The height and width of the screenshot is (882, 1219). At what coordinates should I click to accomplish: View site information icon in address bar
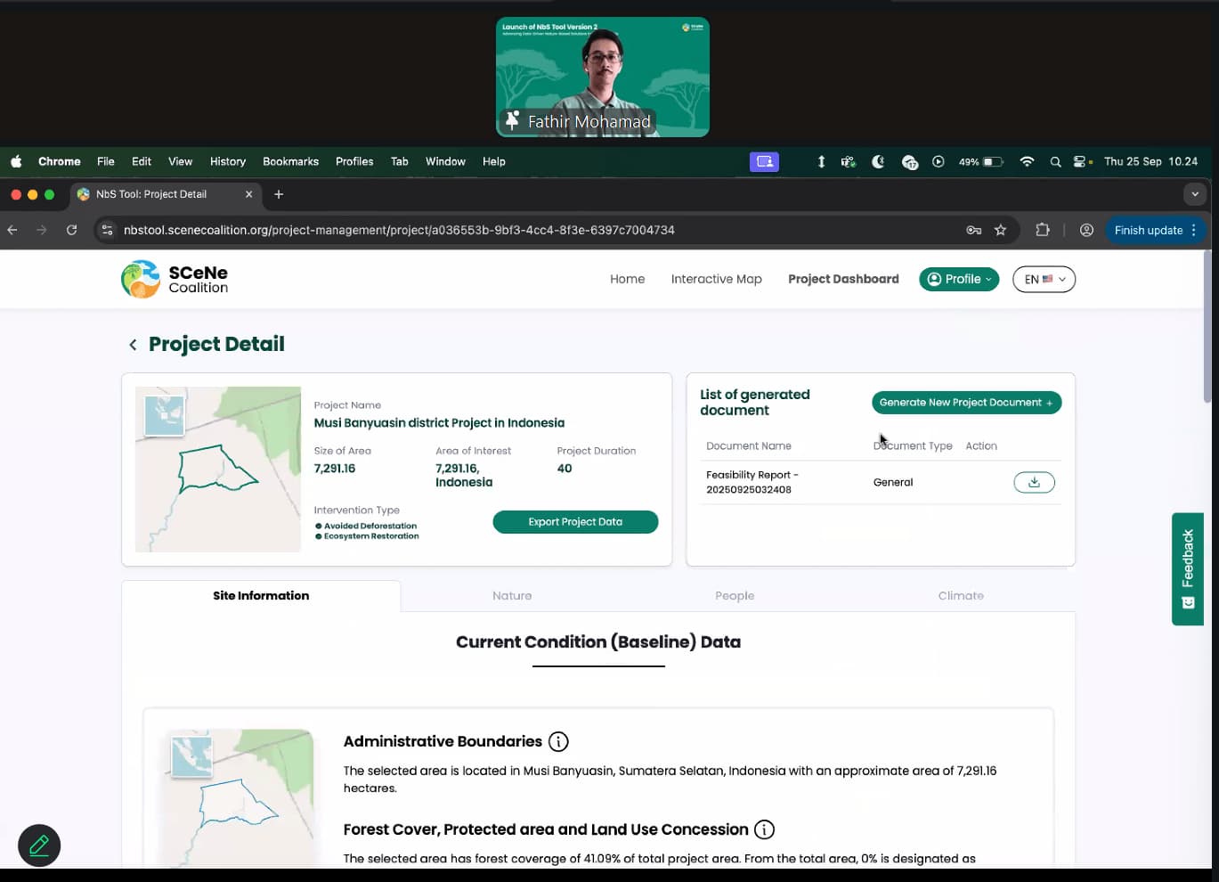point(107,230)
